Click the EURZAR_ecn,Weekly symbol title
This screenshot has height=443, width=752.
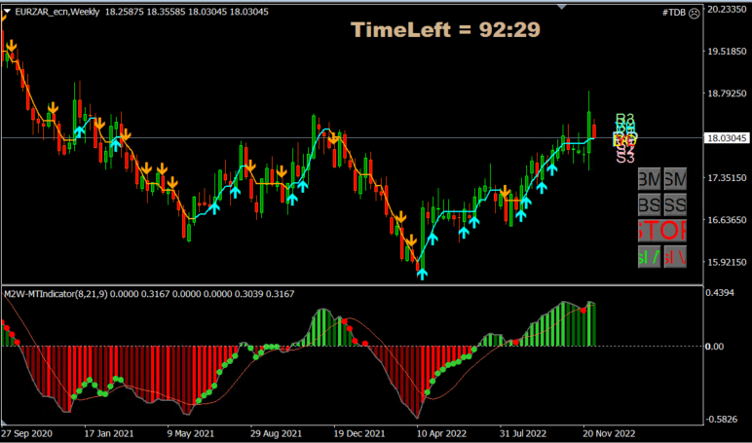tap(56, 11)
